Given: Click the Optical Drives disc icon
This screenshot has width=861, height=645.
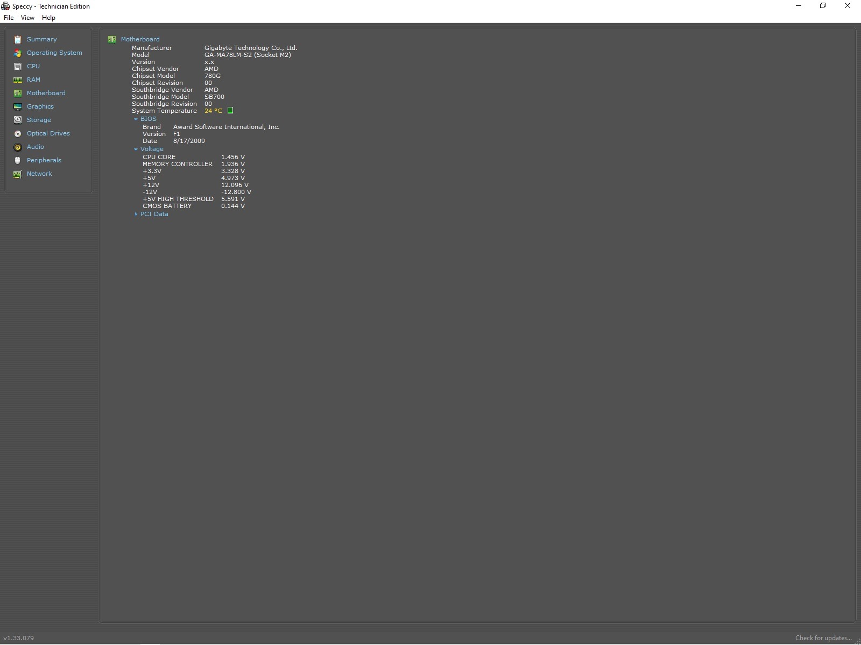Looking at the screenshot, I should pos(18,133).
